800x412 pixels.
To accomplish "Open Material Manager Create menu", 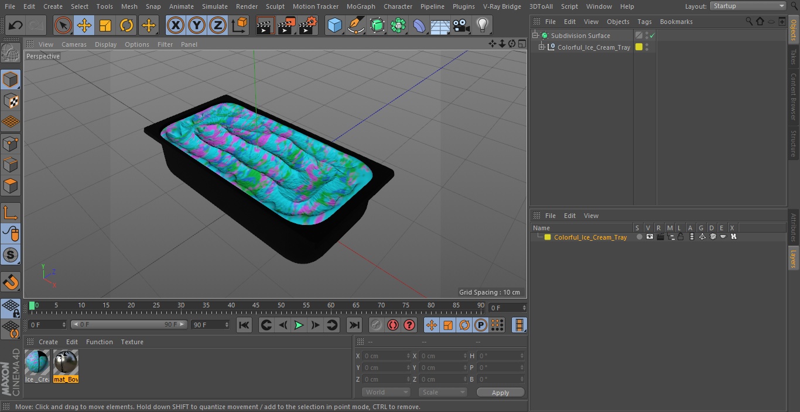I will [x=48, y=342].
